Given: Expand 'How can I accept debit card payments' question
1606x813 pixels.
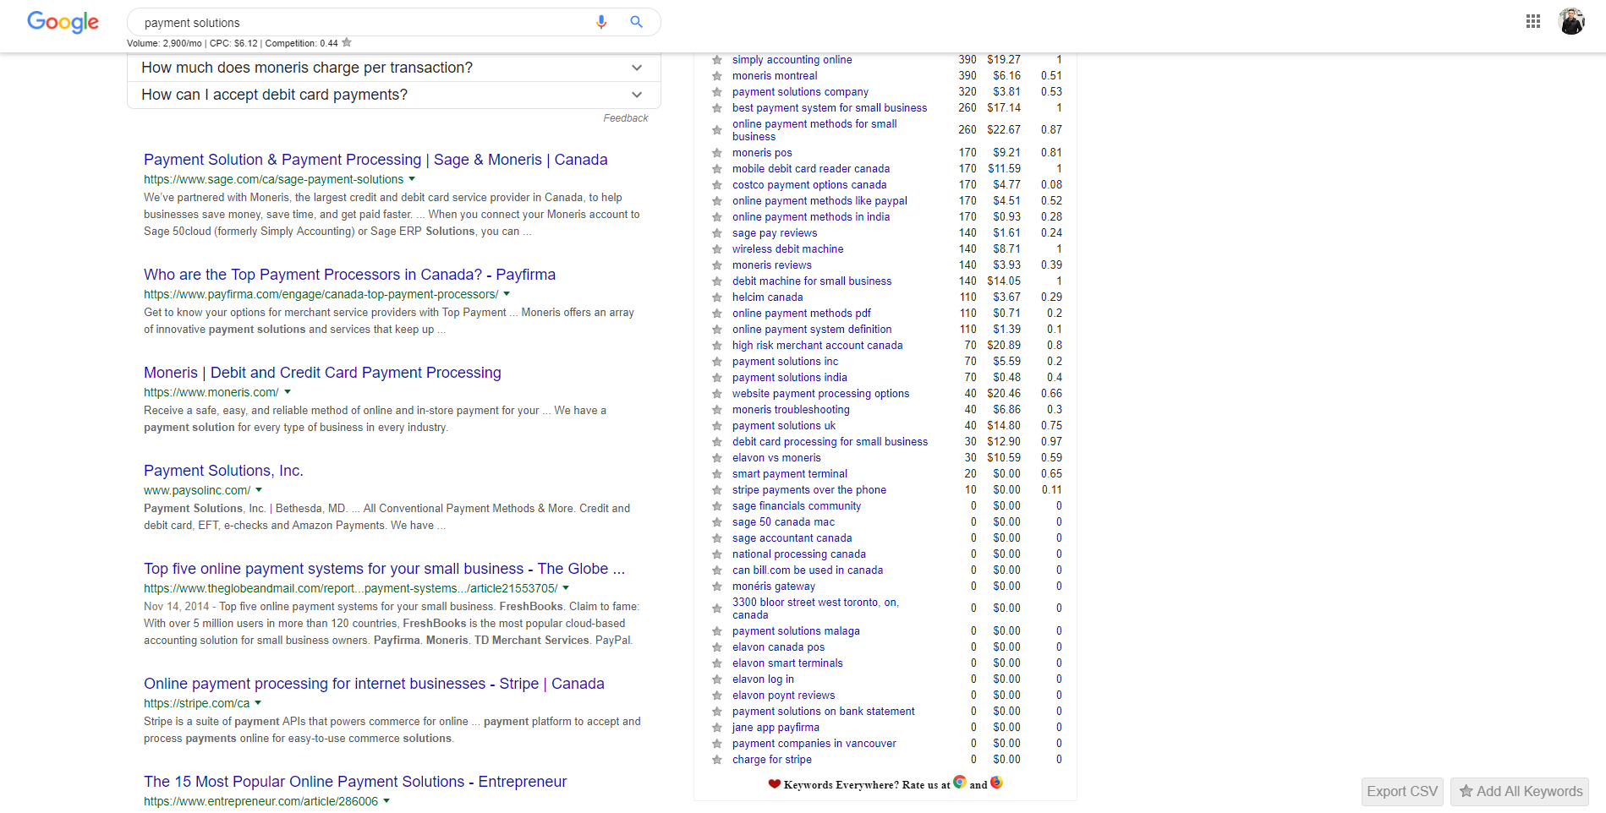Looking at the screenshot, I should point(394,95).
